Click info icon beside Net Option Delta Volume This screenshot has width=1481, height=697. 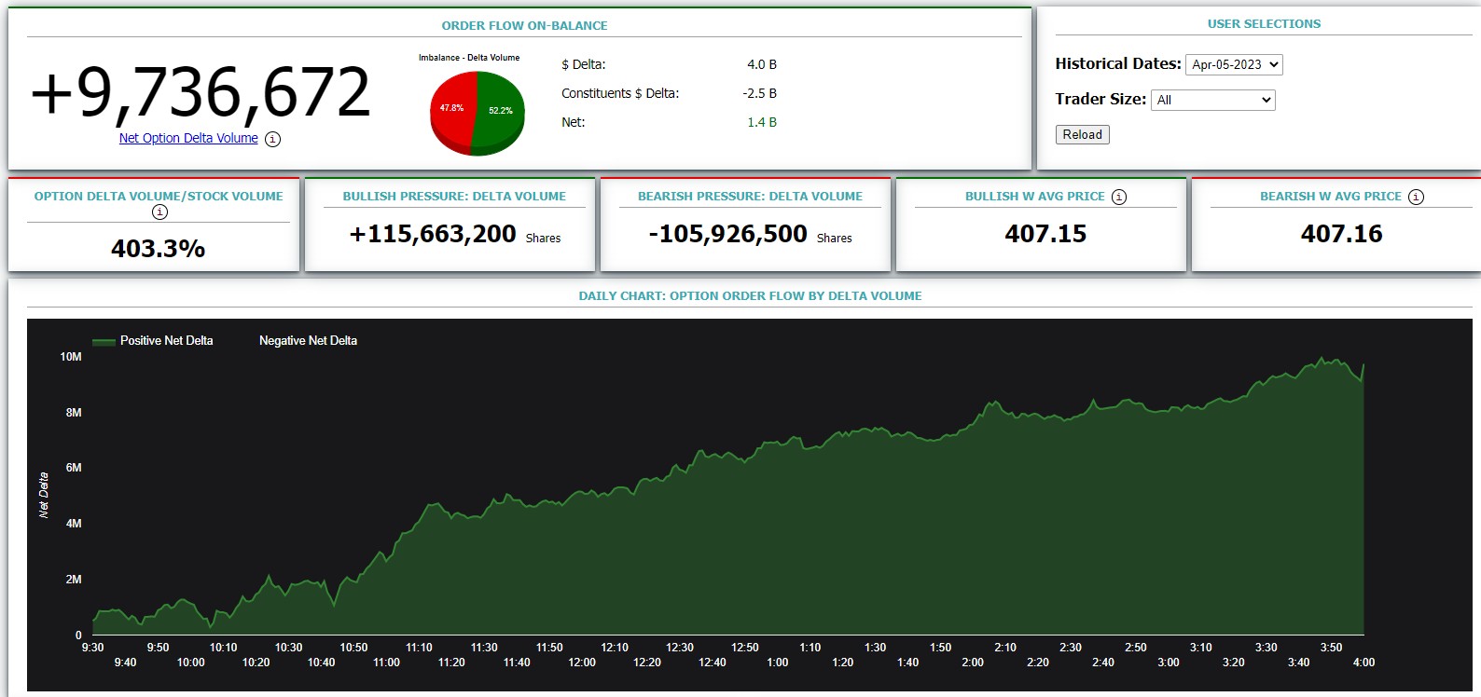pyautogui.click(x=272, y=139)
